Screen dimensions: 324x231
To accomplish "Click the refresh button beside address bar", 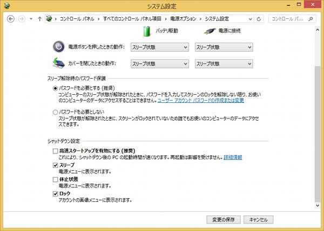I will click(260, 19).
